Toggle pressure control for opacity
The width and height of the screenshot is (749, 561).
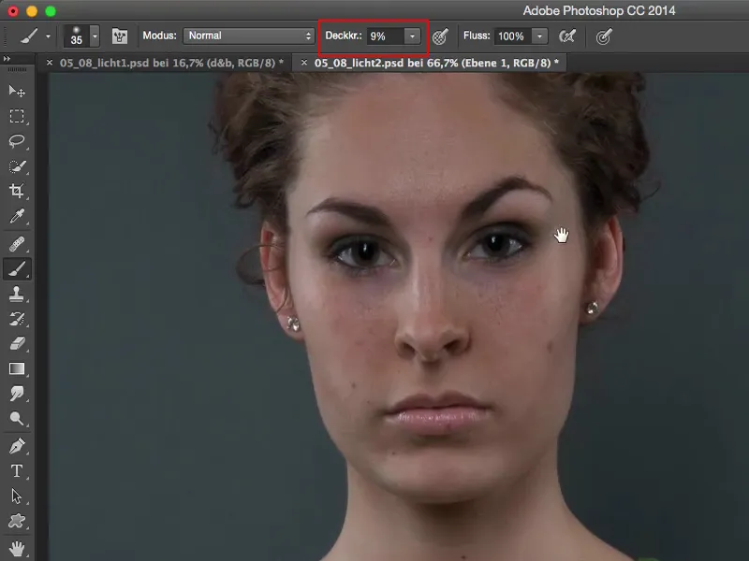pyautogui.click(x=440, y=36)
